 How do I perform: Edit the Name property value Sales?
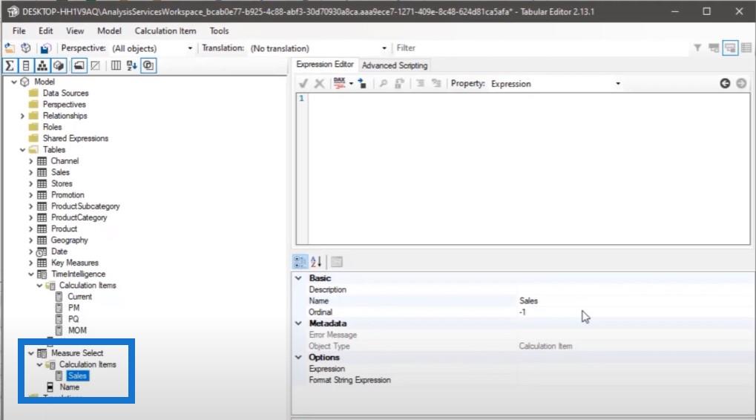(634, 301)
